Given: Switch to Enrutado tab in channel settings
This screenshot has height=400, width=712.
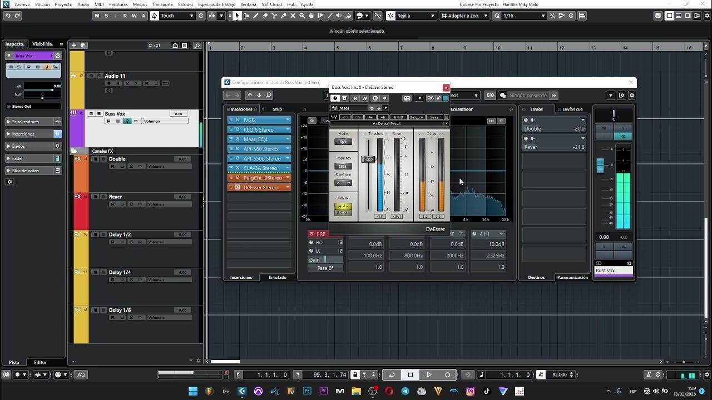Looking at the screenshot, I should pyautogui.click(x=277, y=277).
